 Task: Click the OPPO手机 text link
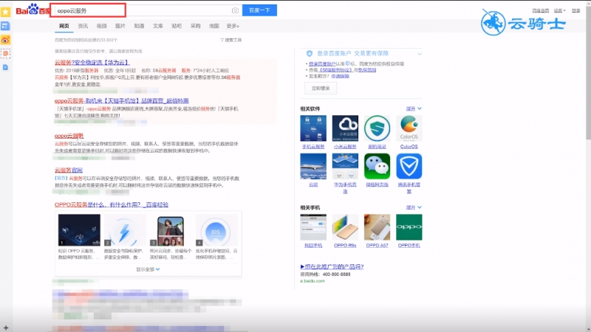click(409, 246)
